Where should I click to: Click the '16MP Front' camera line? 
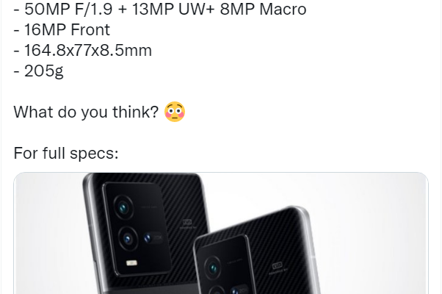click(62, 29)
